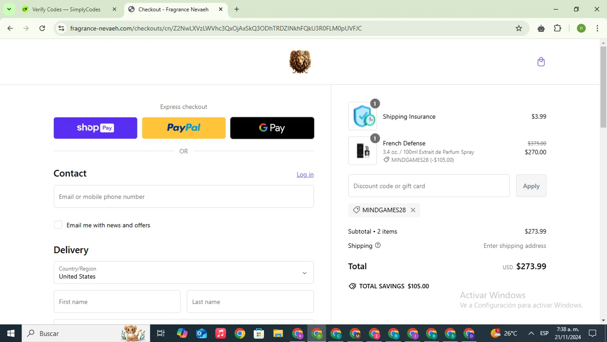Tick Email me with news and offers

[x=58, y=225]
